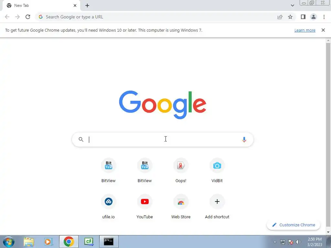Bookmark this tab with the star icon
This screenshot has height=248, width=331.
(290, 17)
